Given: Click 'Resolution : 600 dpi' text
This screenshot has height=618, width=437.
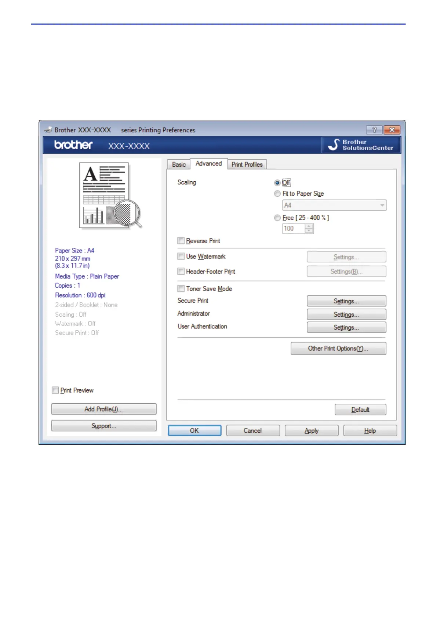Looking at the screenshot, I should [80, 295].
